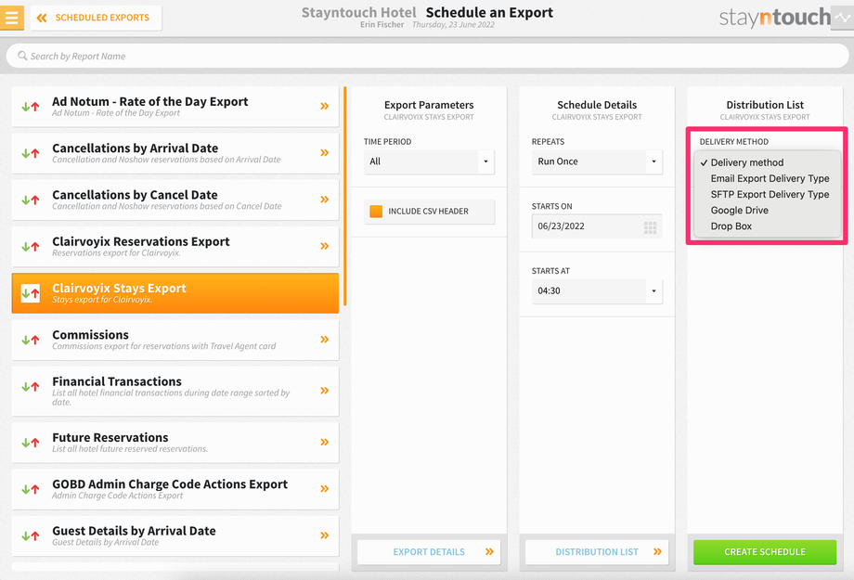The width and height of the screenshot is (854, 580).
Task: Click chevron on Clairvoyix Reservations Export row
Action: pyautogui.click(x=325, y=246)
